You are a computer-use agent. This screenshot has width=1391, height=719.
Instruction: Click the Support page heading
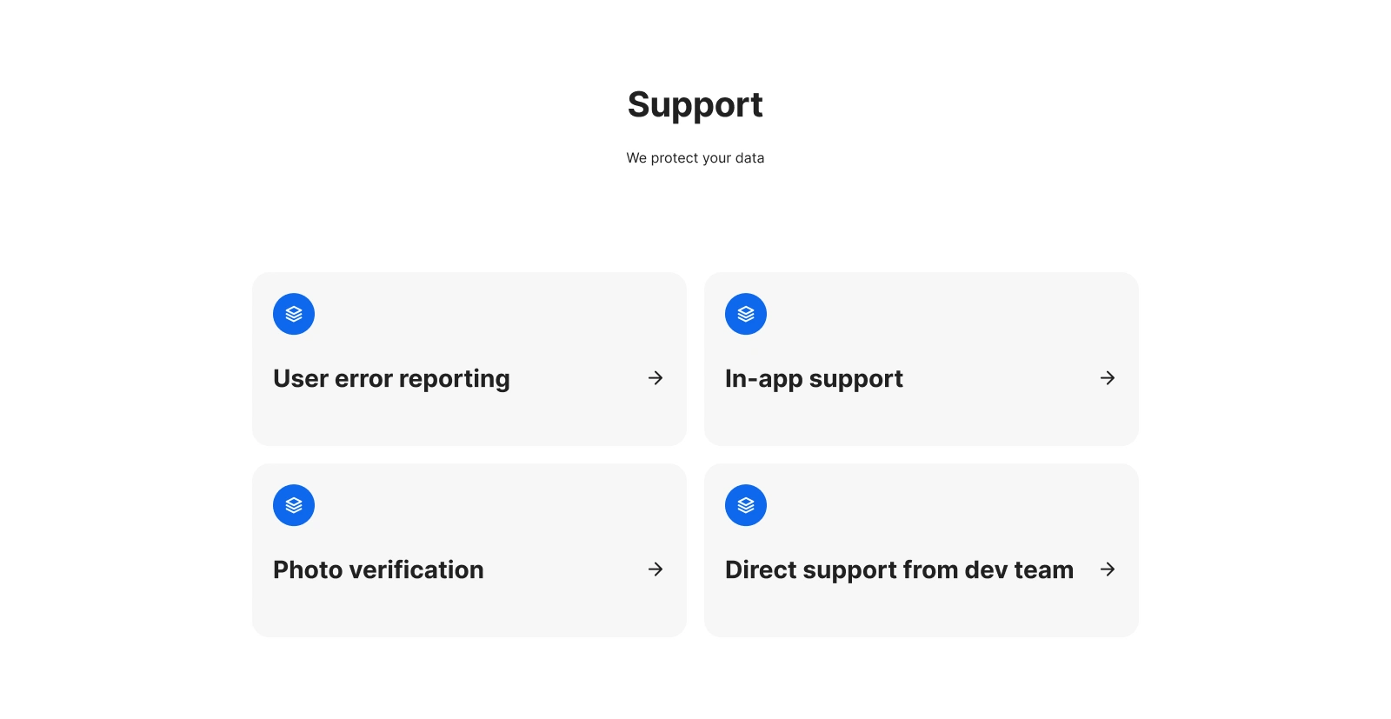(x=695, y=105)
